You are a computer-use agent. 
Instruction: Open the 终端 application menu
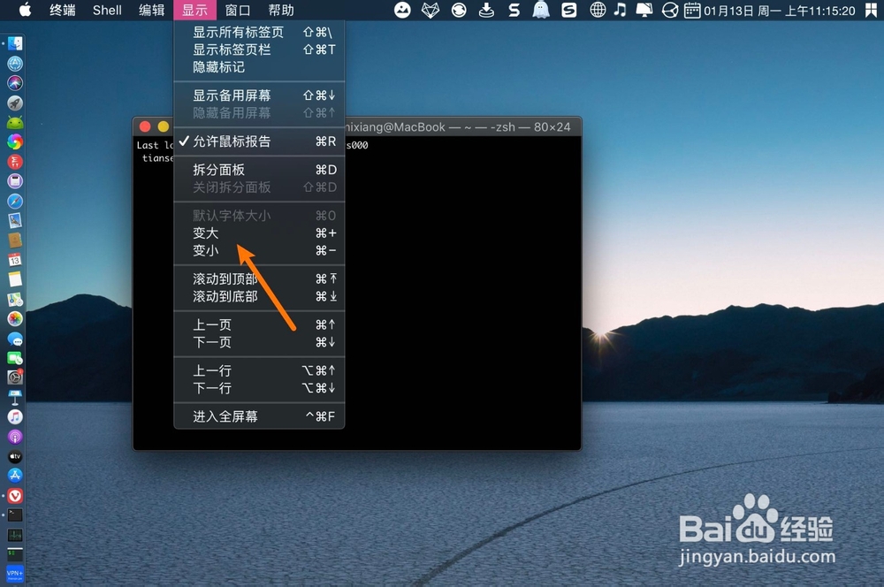[62, 10]
